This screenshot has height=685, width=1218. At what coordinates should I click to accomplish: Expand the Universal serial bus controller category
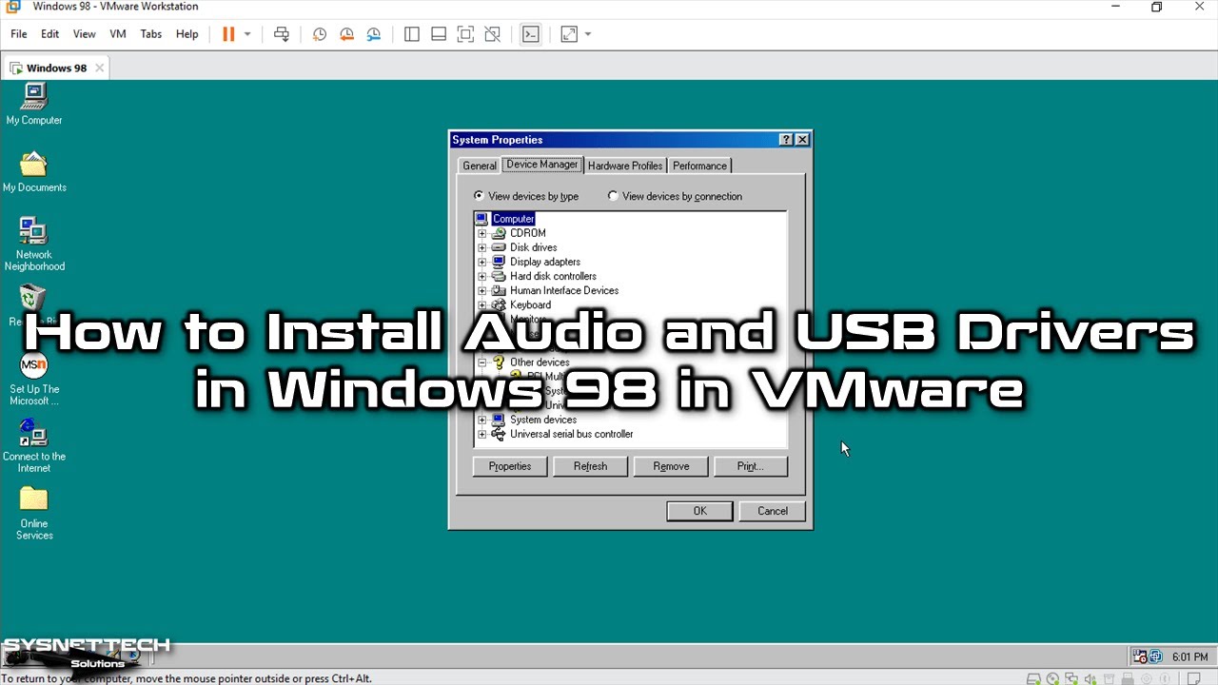click(482, 434)
